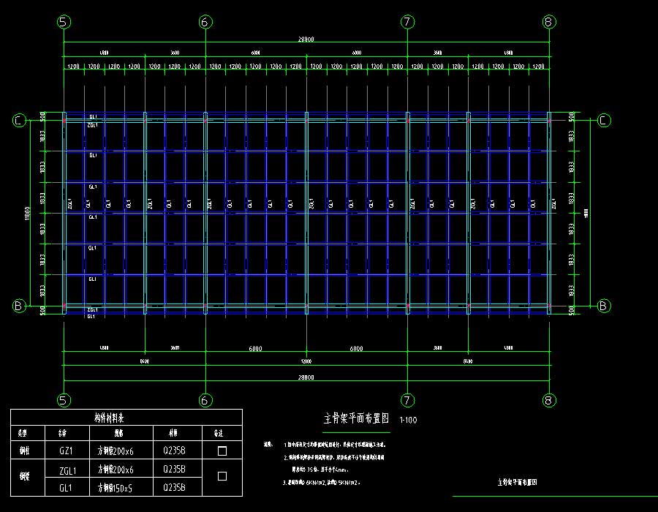Image resolution: width=658 pixels, height=512 pixels.
Task: Select the 方钢管150x5 specification cell
Action: coord(115,488)
